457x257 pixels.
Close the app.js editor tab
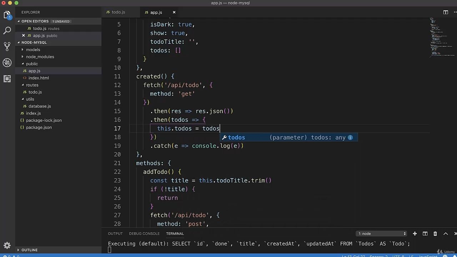[x=174, y=12]
